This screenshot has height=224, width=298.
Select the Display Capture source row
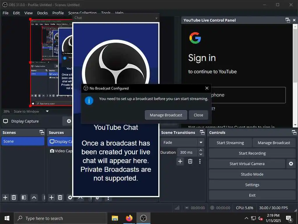(60, 141)
